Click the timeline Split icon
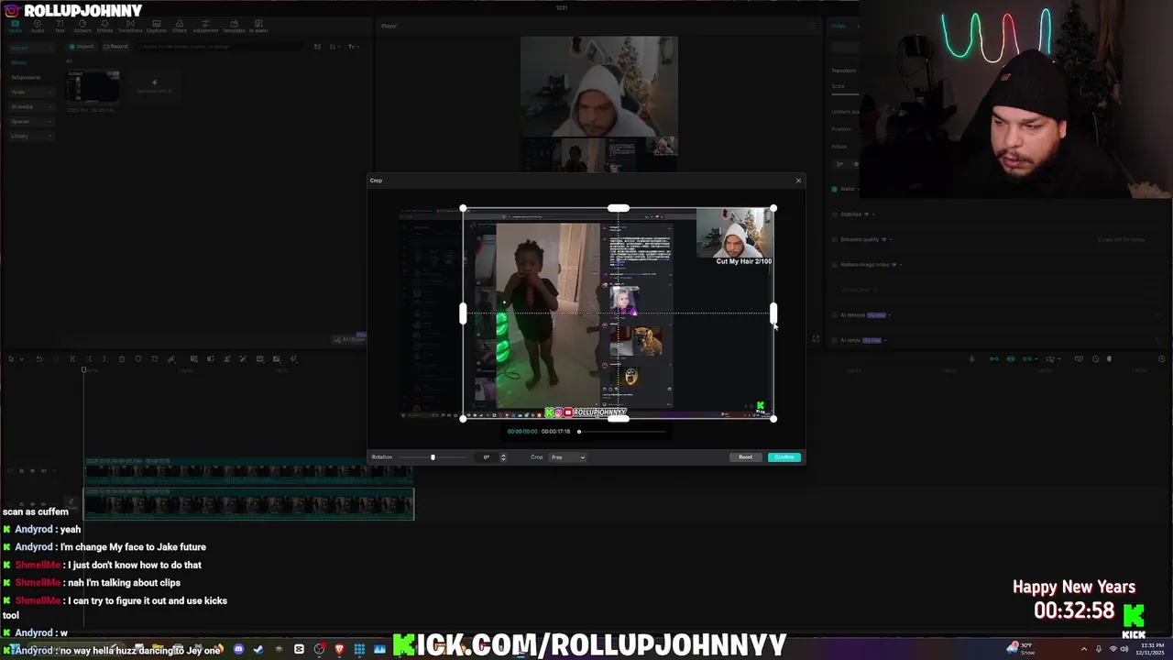Screen dimensions: 1173x660 [72, 359]
